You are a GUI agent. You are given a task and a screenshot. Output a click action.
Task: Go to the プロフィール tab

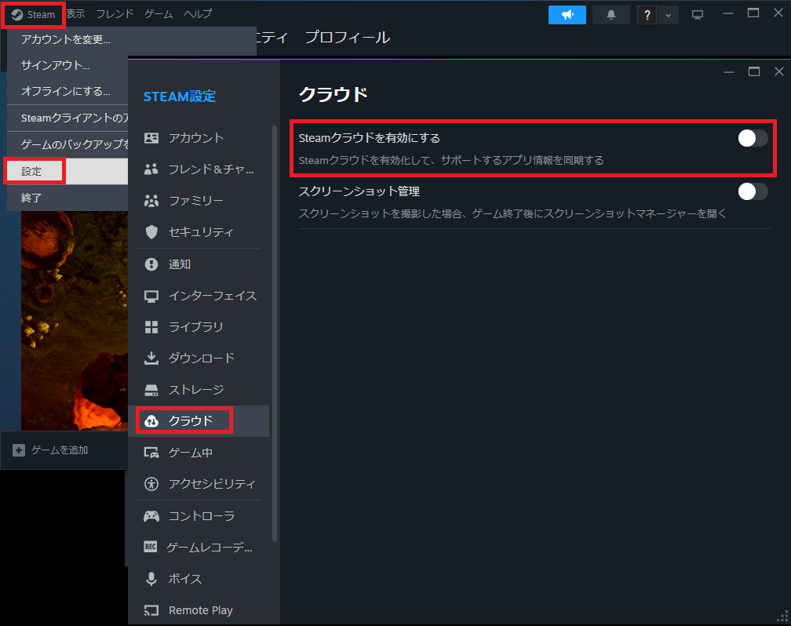point(348,38)
